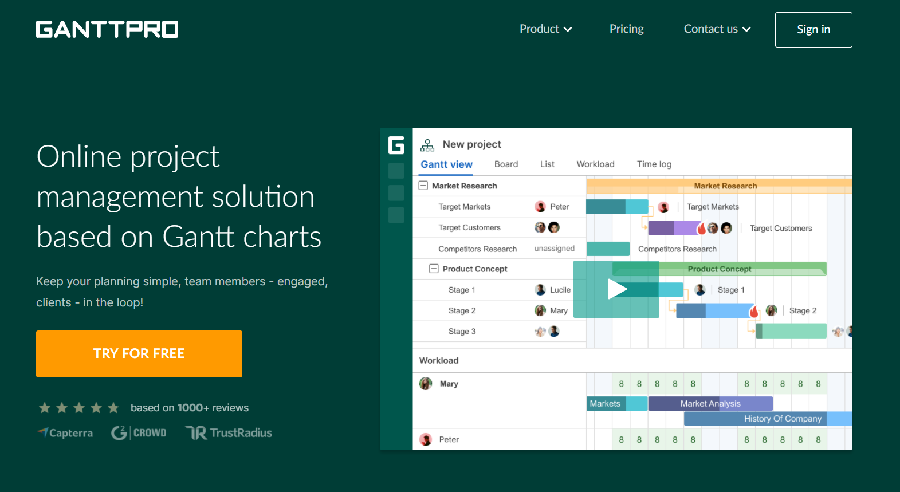Click the orange Market Research summary bar
Image resolution: width=900 pixels, height=492 pixels.
click(x=719, y=186)
